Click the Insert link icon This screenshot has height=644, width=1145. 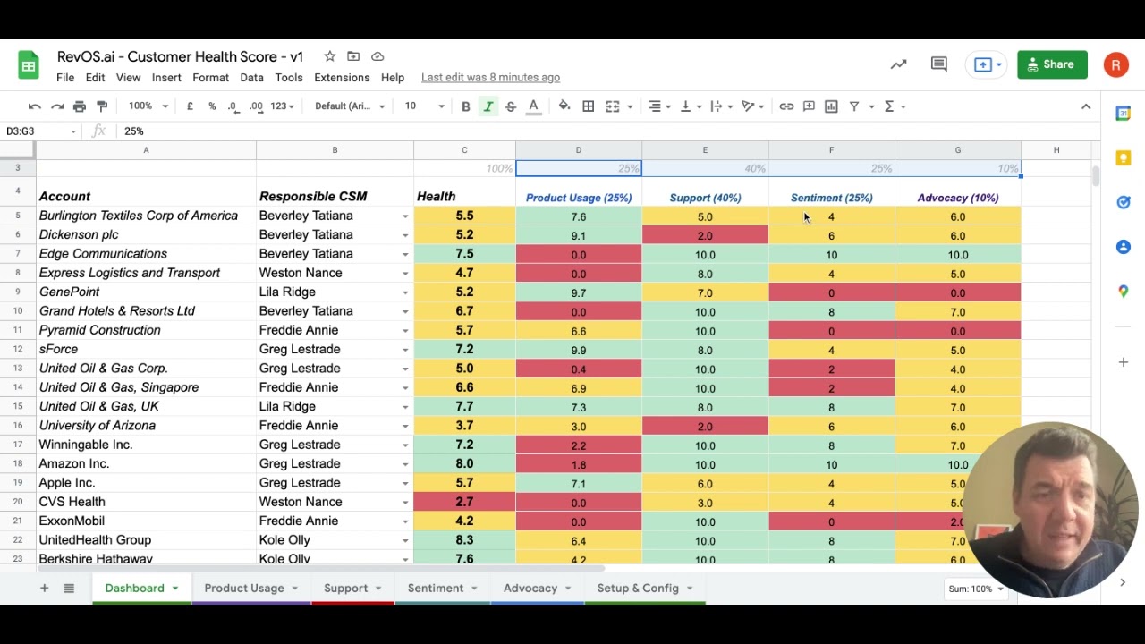786,106
